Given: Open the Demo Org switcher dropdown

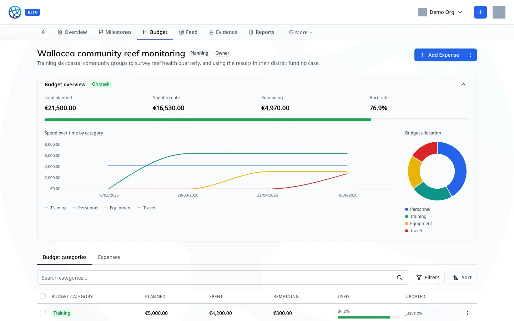Looking at the screenshot, I should click(x=440, y=12).
